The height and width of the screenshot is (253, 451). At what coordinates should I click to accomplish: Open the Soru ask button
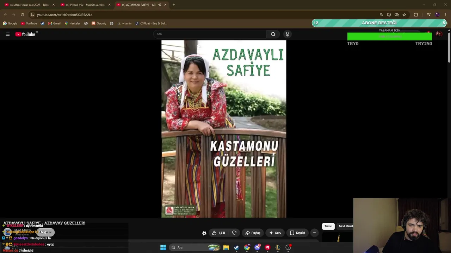[x=275, y=233]
